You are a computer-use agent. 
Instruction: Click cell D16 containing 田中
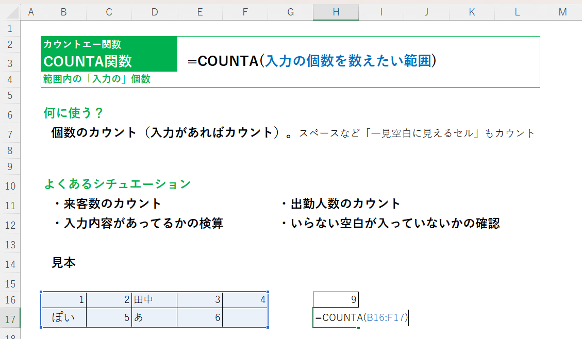155,300
